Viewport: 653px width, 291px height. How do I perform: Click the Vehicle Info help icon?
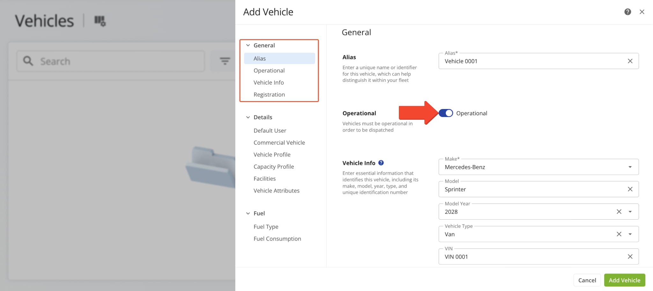[381, 163]
